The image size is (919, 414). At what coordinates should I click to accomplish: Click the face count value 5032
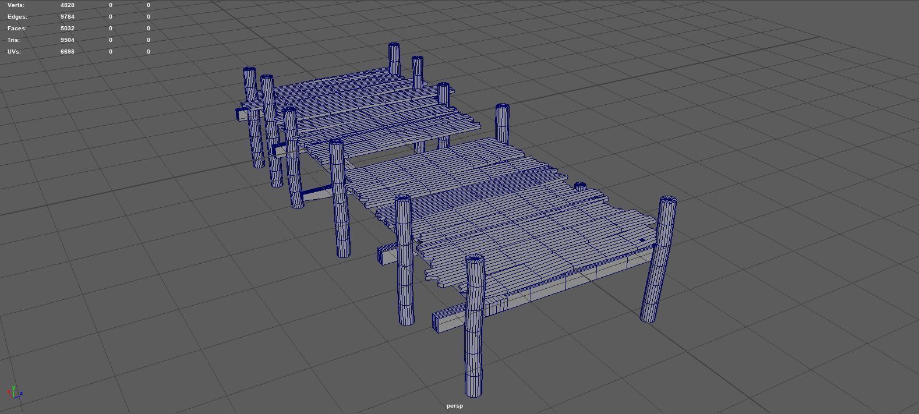click(67, 28)
